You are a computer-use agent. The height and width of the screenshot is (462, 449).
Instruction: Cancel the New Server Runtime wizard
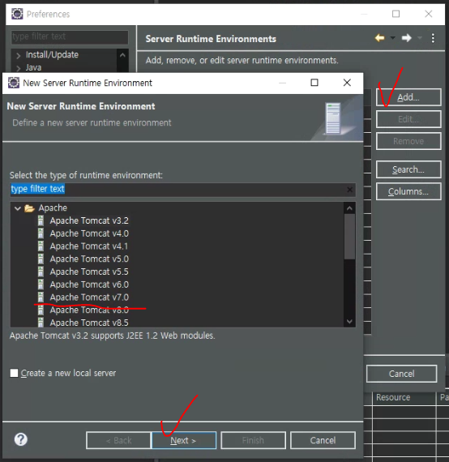coord(323,440)
